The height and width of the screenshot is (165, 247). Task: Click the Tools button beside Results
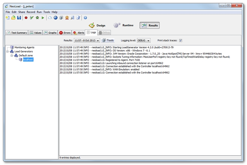[108, 40]
